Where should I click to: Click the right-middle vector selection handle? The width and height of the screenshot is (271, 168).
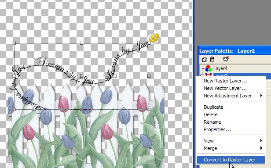pos(149,76)
